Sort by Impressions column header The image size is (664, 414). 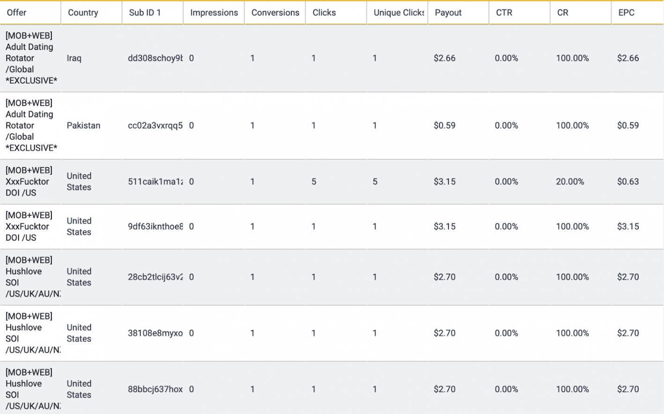214,13
